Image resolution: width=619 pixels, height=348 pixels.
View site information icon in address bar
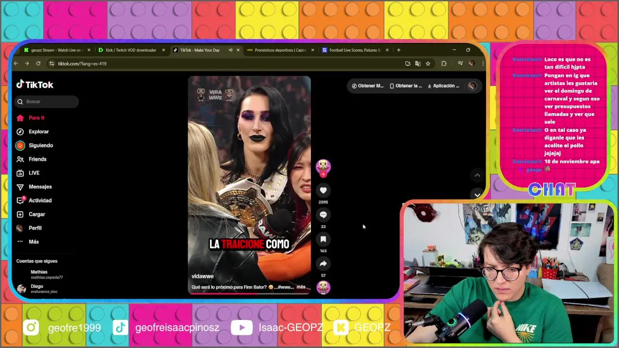click(x=52, y=64)
